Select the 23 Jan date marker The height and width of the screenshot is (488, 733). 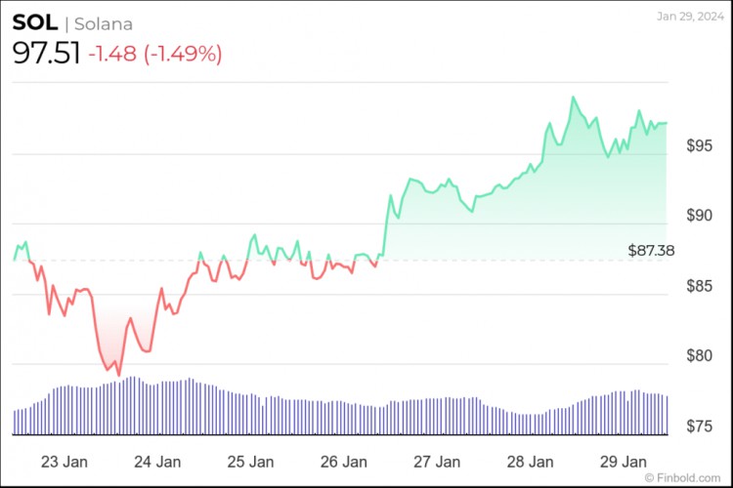(65, 462)
